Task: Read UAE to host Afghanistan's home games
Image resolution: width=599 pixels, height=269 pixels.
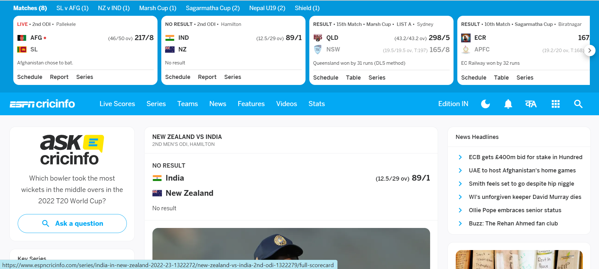Action: click(522, 170)
